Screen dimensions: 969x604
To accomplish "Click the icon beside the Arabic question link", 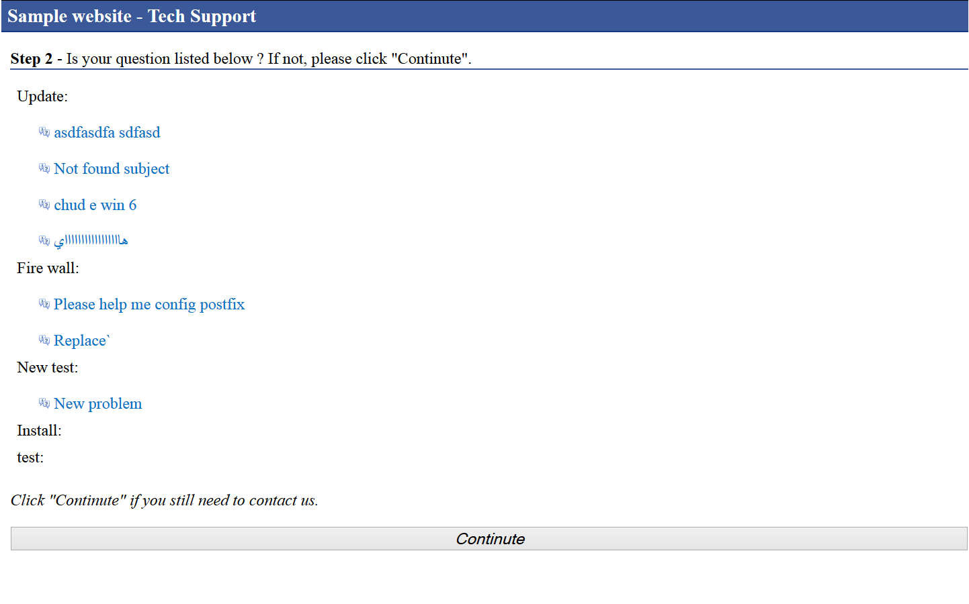I will tap(44, 241).
